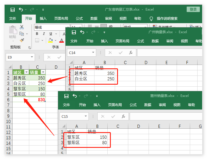The width and height of the screenshot is (207, 159).
Task: Open 审阅 tab in 广东省销量汇总表 window
Action: point(109,19)
